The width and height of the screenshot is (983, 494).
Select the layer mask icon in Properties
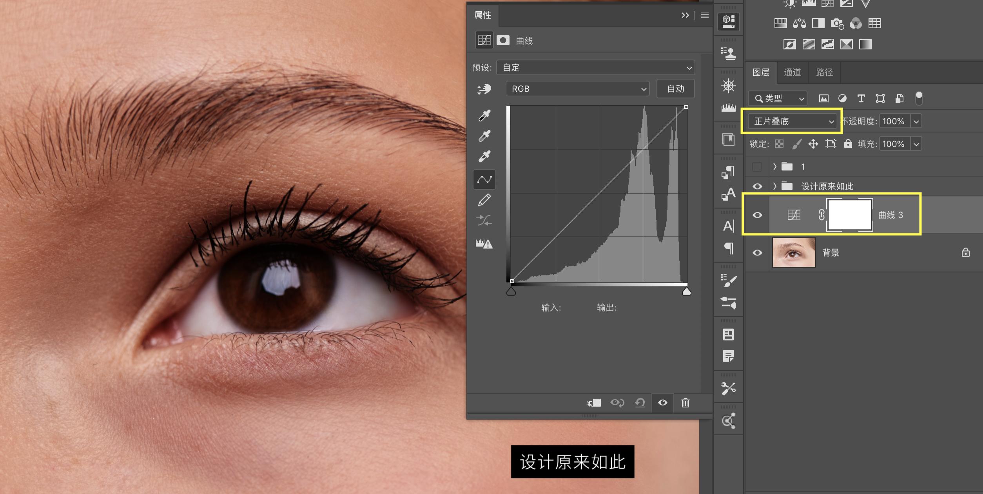(x=503, y=40)
